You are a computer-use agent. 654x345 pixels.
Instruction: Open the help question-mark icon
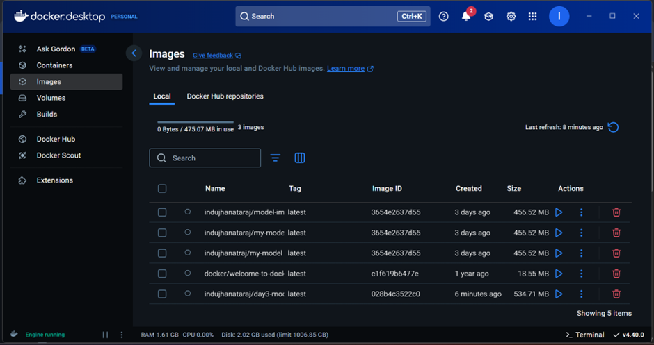click(x=444, y=16)
